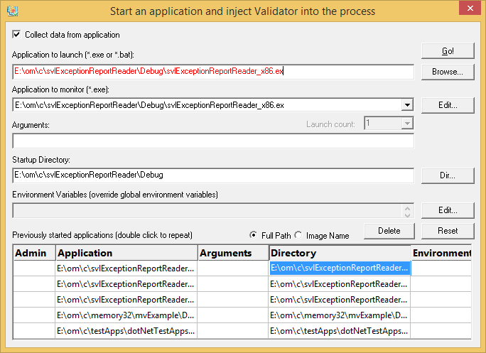
Task: Click the Delete button
Action: [389, 231]
